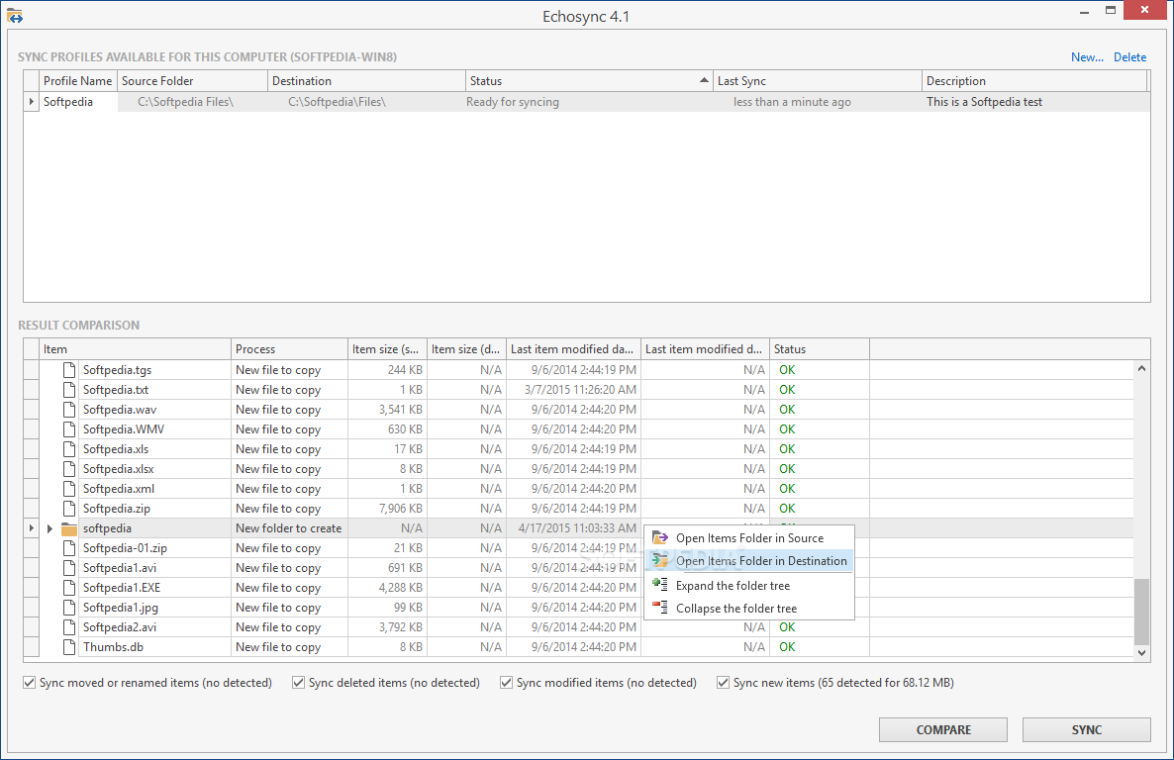1174x760 pixels.
Task: Choose Collapse the folder tree
Action: click(x=749, y=608)
